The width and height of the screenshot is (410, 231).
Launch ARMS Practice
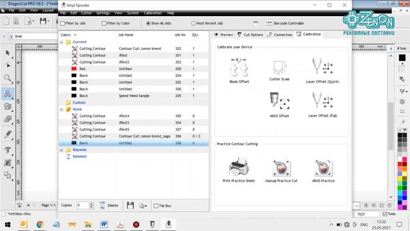(323, 169)
